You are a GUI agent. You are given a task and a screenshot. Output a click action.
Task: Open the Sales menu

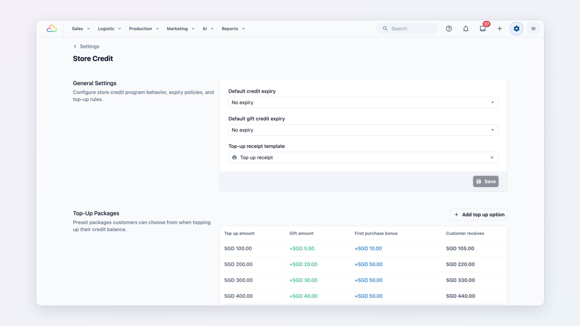[x=81, y=29]
